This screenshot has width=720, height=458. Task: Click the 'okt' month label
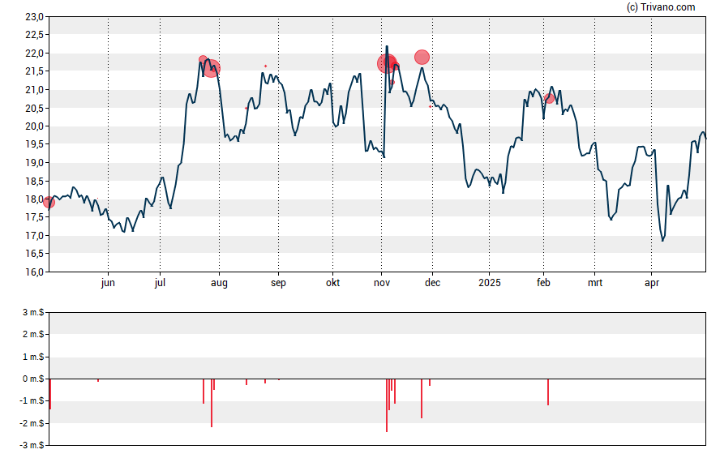[333, 283]
